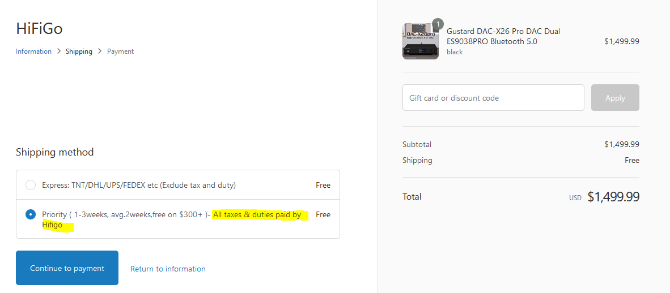
Task: Click the chevron after Information breadcrumb
Action: (59, 51)
